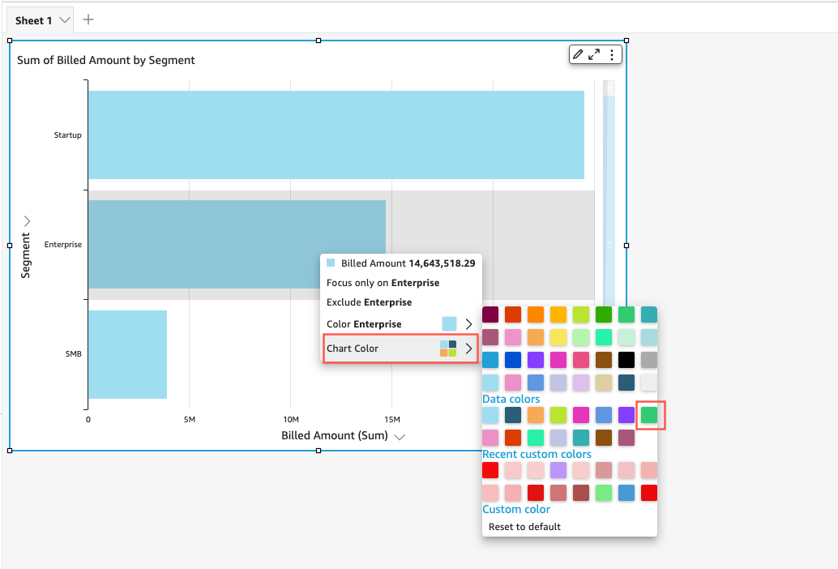Click the pencil edit icon on the visual
Image resolution: width=838 pixels, height=569 pixels.
click(x=578, y=54)
